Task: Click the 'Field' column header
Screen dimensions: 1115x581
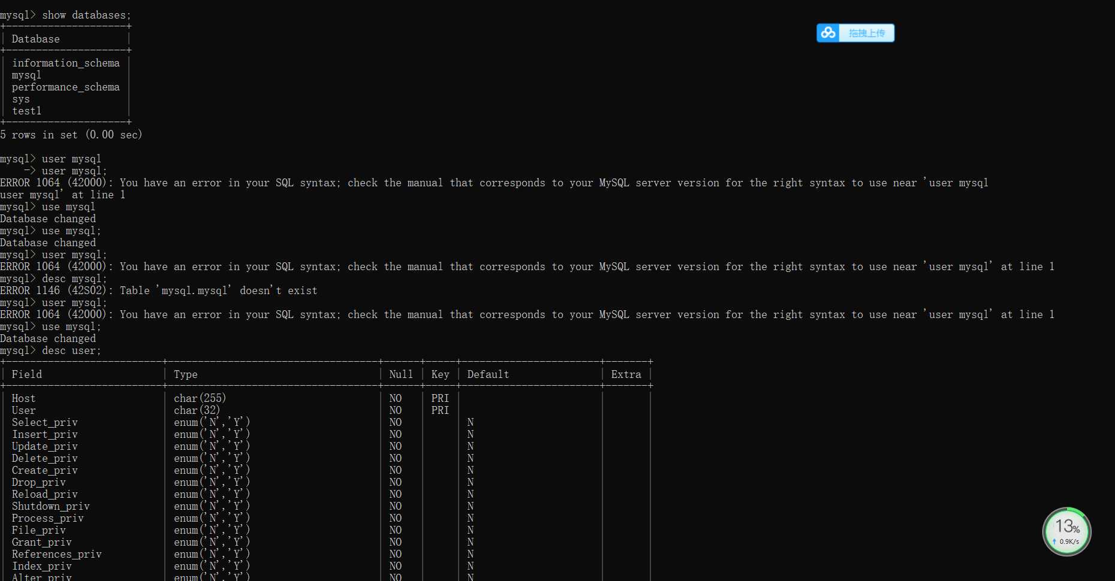Action: [27, 374]
